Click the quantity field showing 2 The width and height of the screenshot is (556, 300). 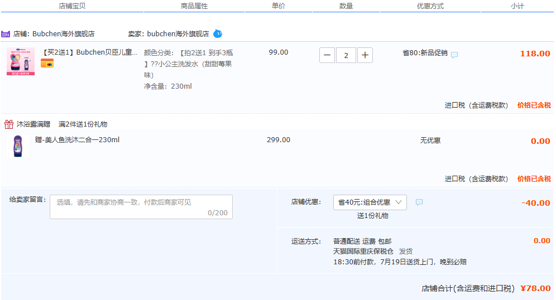(x=346, y=55)
